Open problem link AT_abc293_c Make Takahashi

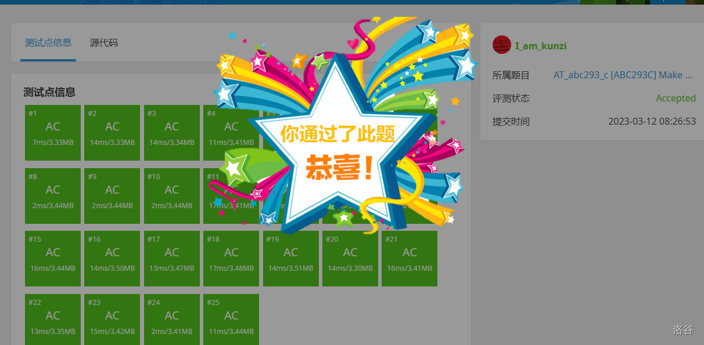623,75
